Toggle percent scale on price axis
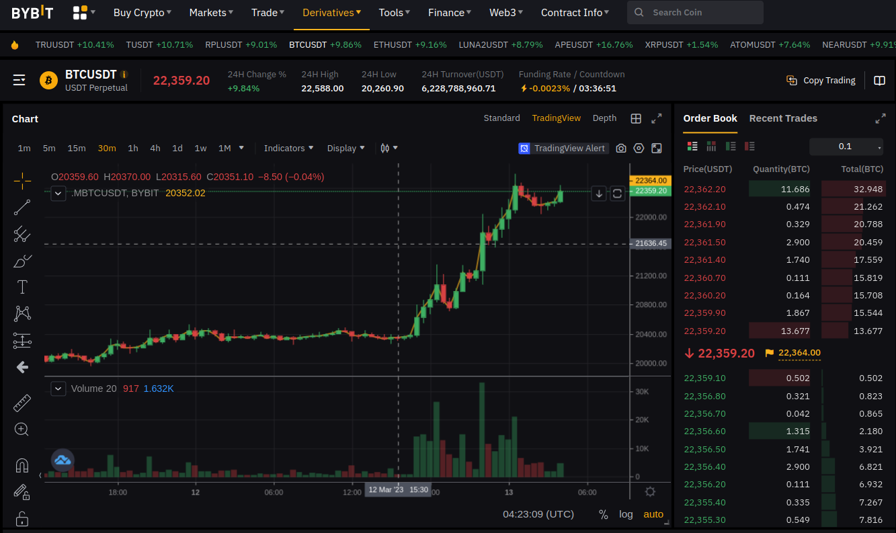 (x=604, y=514)
